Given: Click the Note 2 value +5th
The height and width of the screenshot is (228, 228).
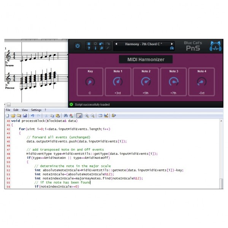Looking at the screenshot, I should (x=146, y=93).
